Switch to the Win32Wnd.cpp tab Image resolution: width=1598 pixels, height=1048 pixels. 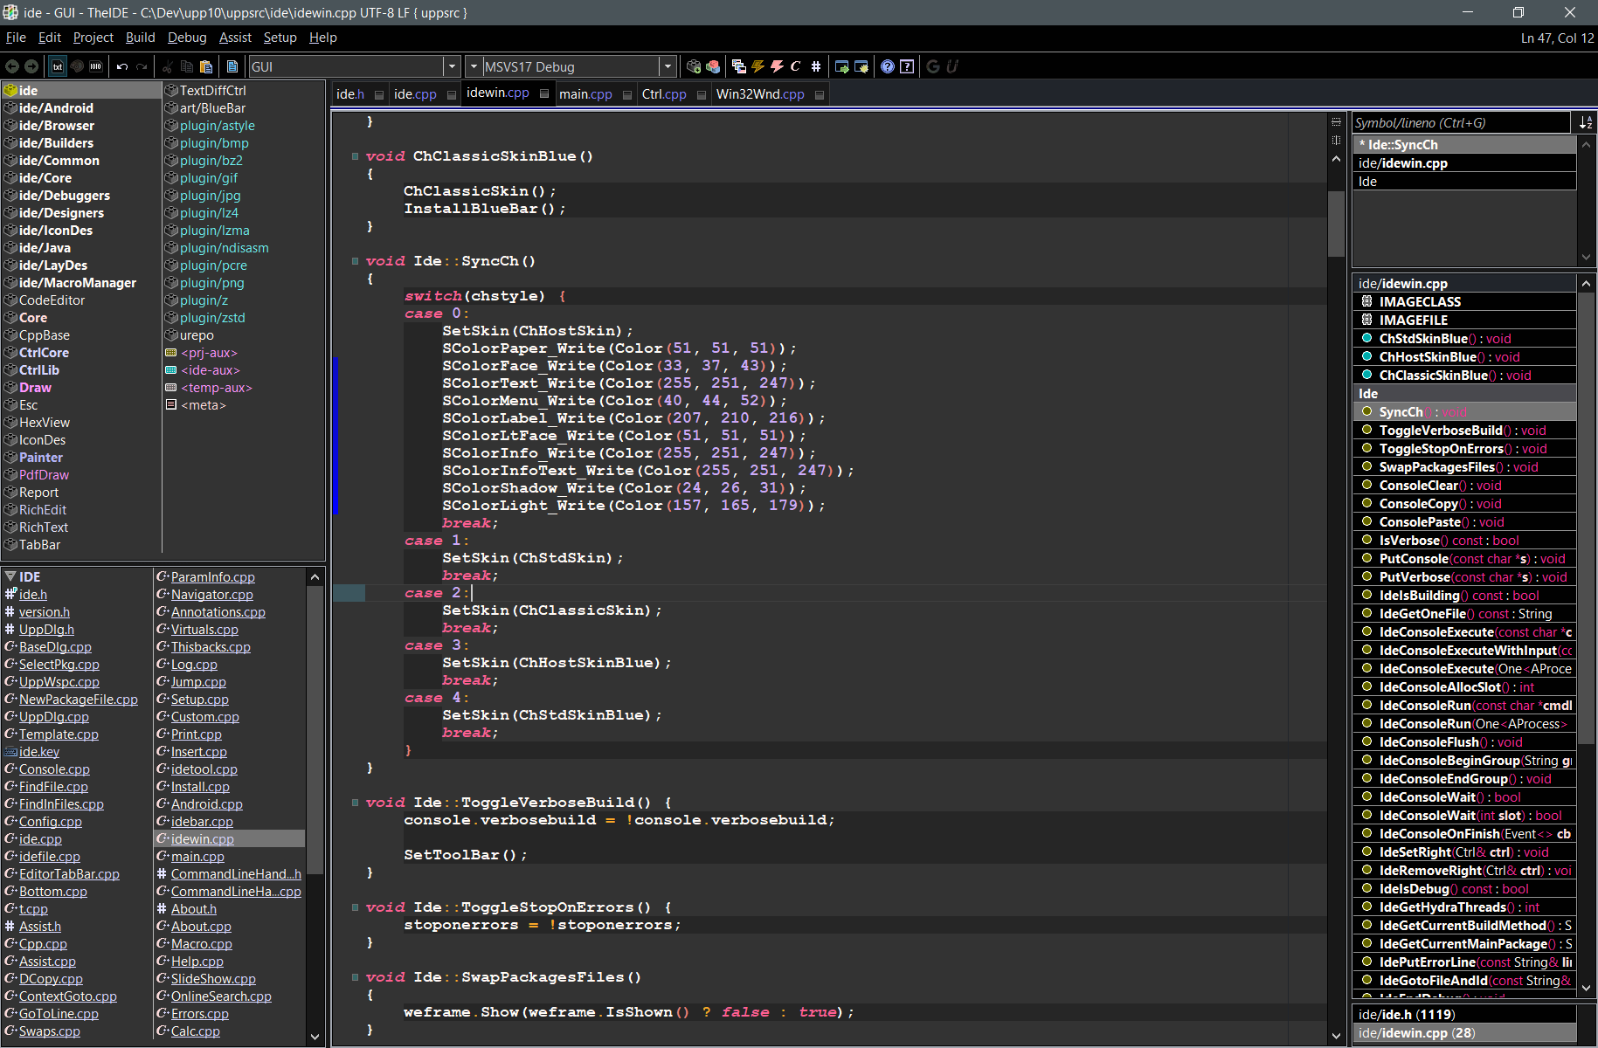760,94
